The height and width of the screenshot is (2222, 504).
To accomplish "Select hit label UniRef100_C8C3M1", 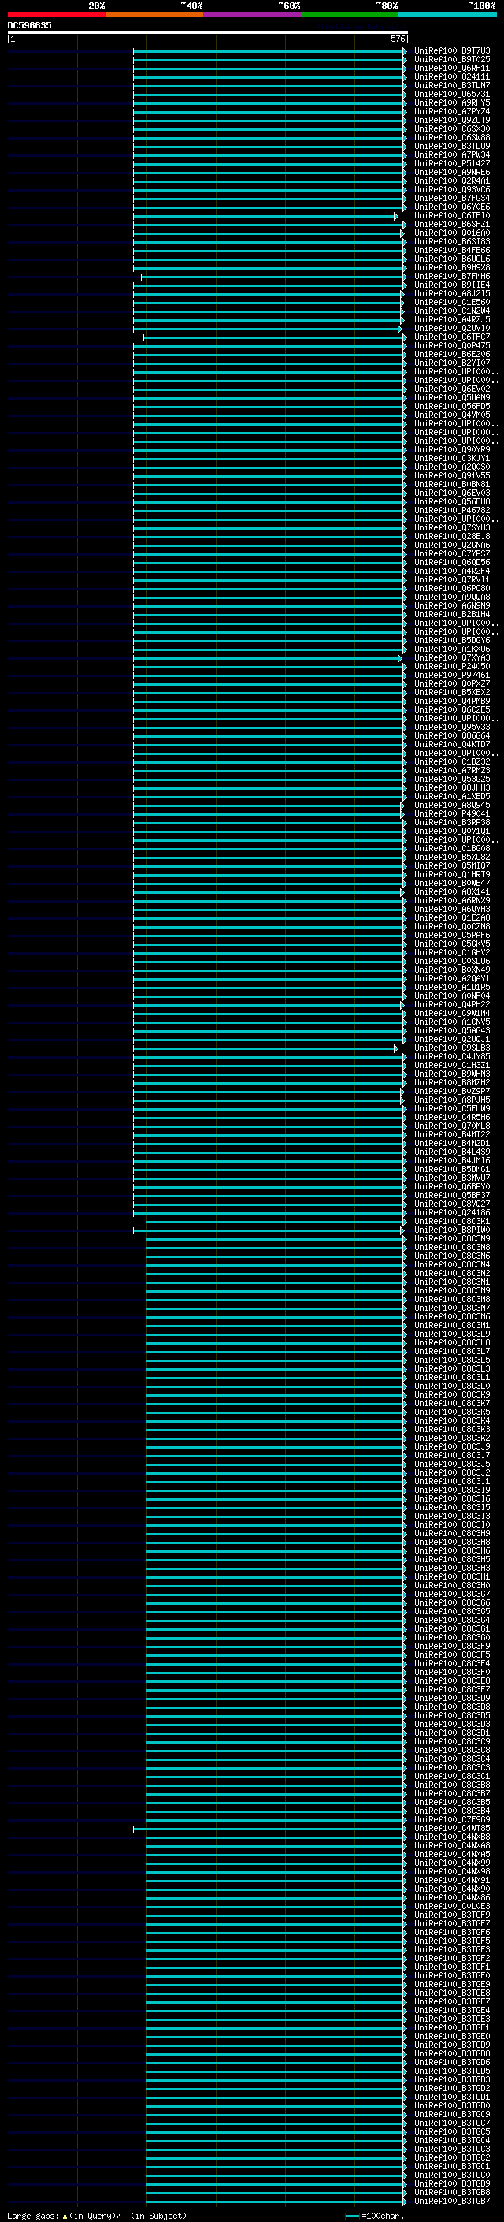I will [451, 1325].
